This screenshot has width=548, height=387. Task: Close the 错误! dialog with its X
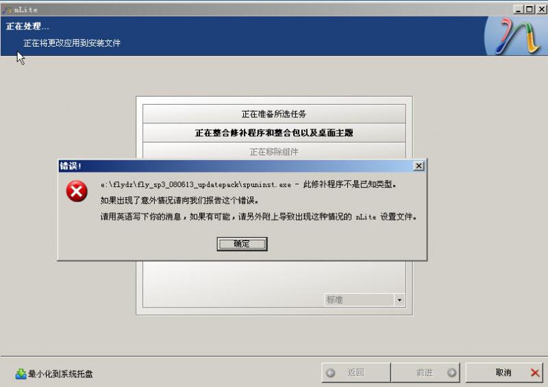click(419, 166)
